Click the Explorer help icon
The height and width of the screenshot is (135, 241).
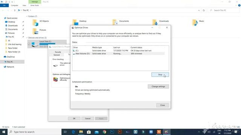click(239, 5)
